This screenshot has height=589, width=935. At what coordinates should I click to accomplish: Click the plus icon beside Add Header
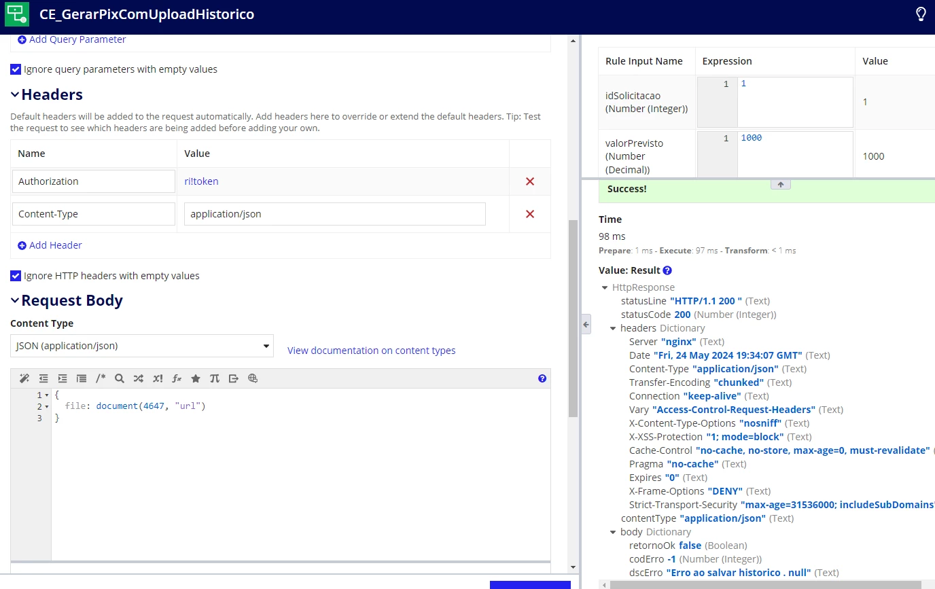click(x=22, y=245)
